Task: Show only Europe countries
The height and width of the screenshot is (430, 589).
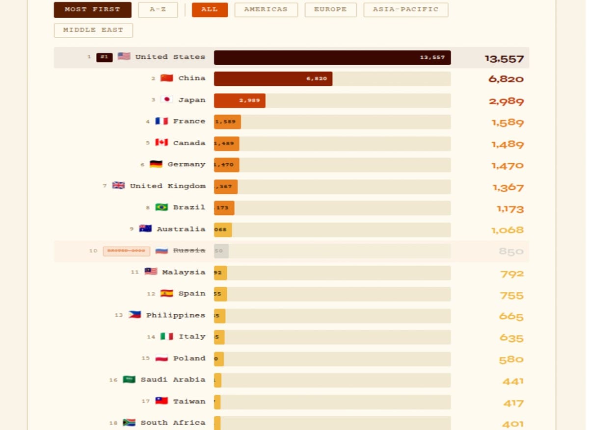Action: [330, 10]
